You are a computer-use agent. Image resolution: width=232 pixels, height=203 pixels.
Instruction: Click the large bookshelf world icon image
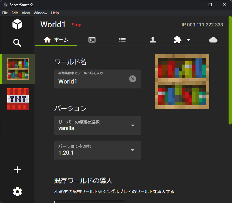tap(182, 81)
